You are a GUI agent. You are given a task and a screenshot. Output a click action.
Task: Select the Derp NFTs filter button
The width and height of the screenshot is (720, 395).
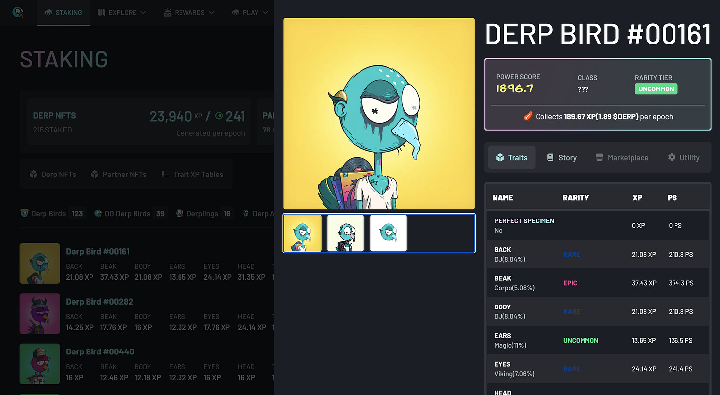click(x=53, y=175)
